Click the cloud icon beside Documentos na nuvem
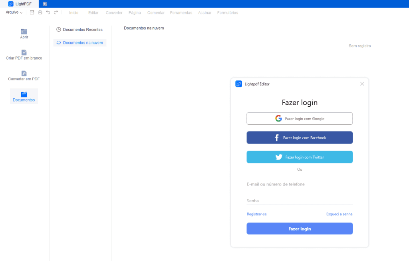Screen dimensions: 409x261 [x=59, y=42]
